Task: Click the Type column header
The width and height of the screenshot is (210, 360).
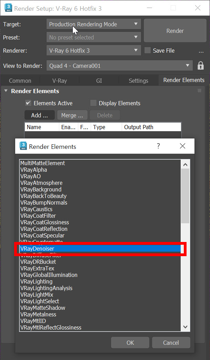Action: [x=106, y=127]
